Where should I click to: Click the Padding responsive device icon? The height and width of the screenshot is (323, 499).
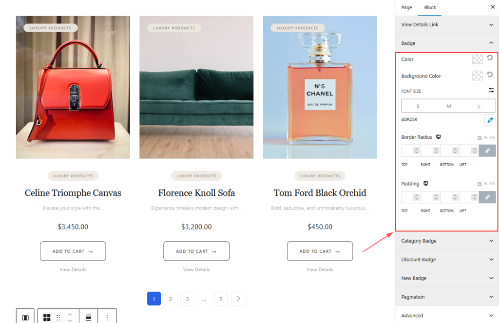tap(425, 184)
